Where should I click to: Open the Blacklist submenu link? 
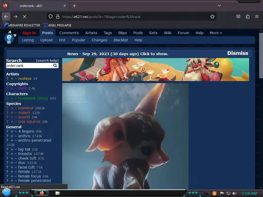(121, 40)
